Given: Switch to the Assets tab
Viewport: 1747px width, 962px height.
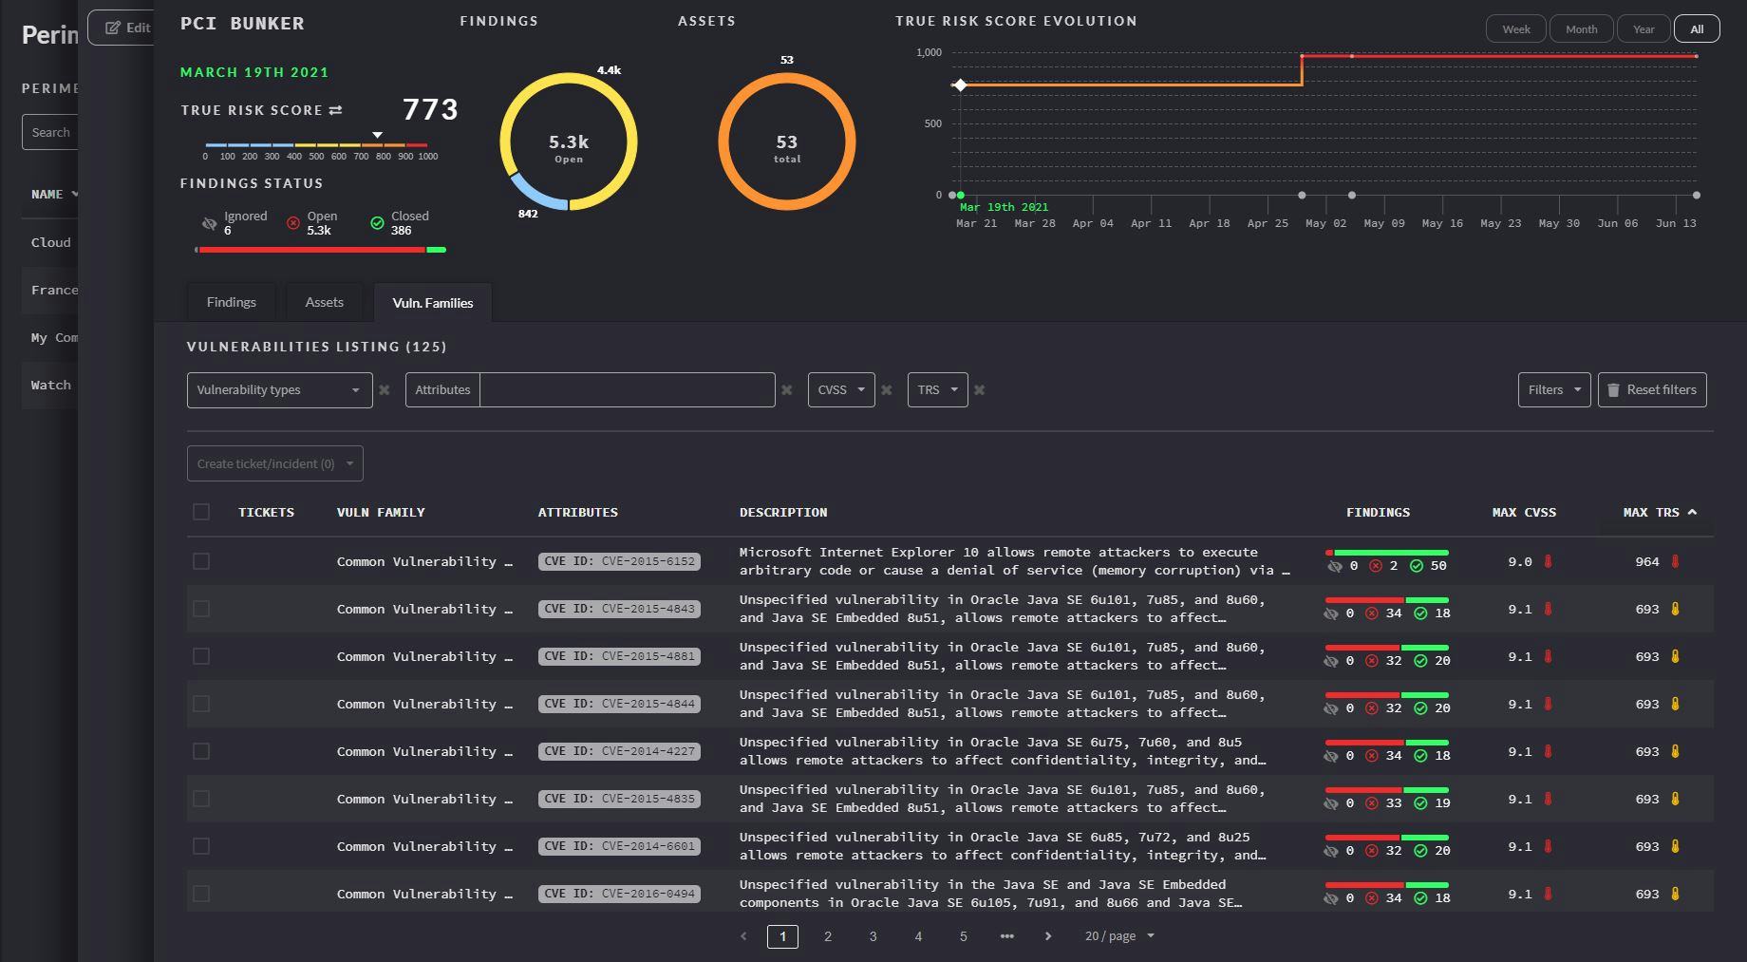Looking at the screenshot, I should 324,302.
